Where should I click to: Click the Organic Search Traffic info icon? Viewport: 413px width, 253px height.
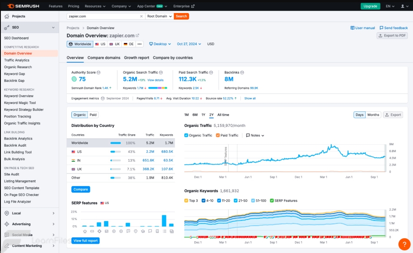click(x=161, y=73)
